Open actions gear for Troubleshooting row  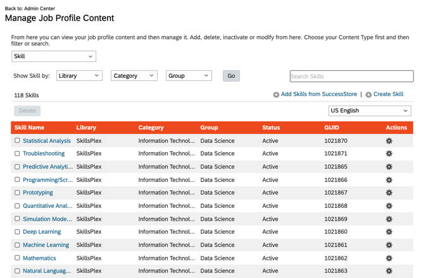tap(389, 154)
